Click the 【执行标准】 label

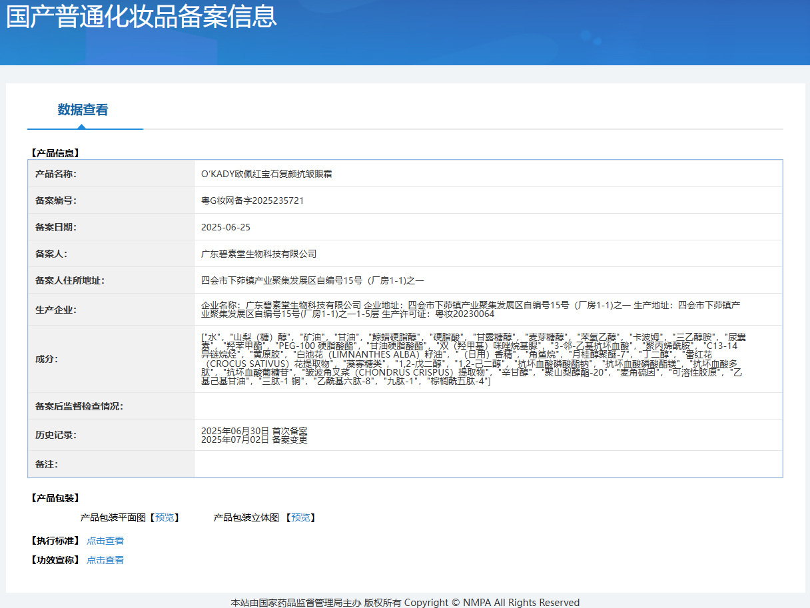55,541
